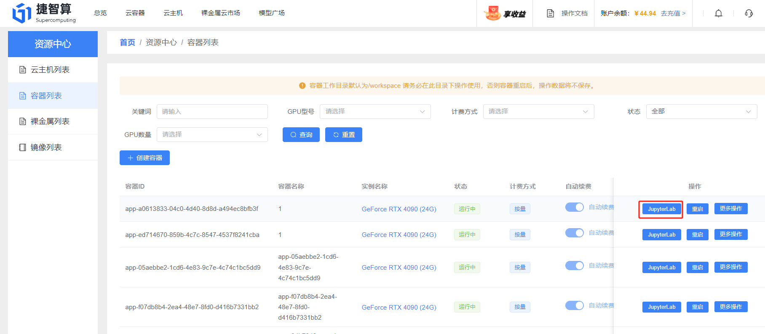Screen dimensions: 765x334
Task: Open the notification bell
Action: 719,13
